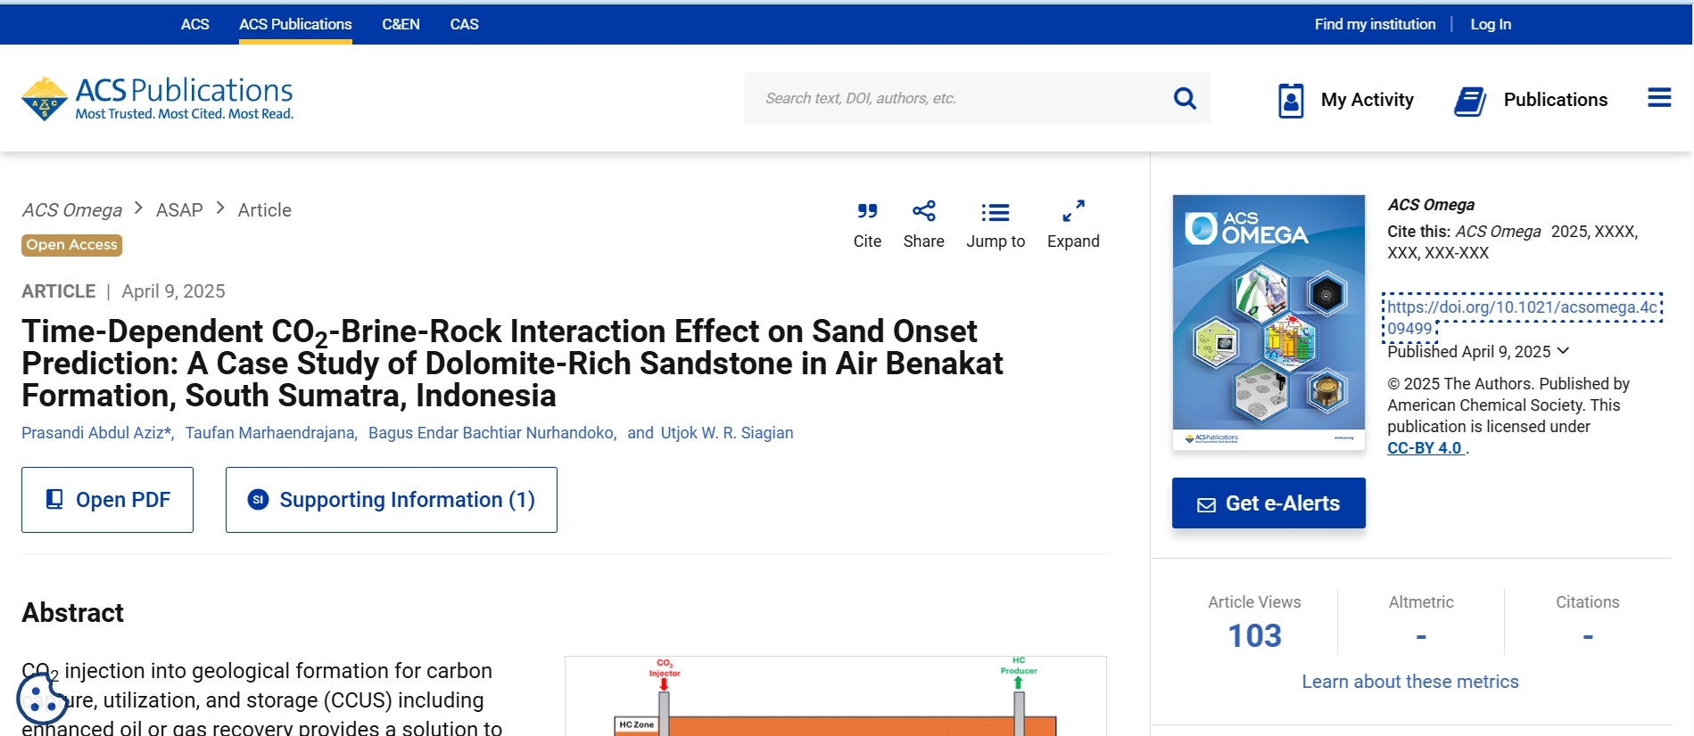
Task: Click the Cite quotation icon
Action: click(867, 211)
